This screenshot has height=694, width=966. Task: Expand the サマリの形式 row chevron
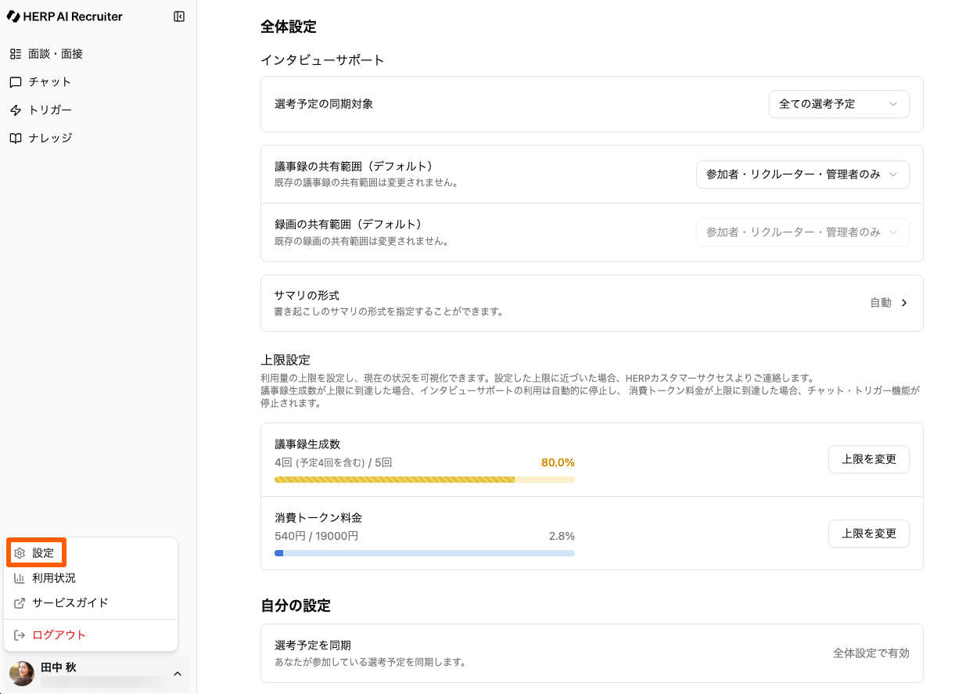[904, 303]
